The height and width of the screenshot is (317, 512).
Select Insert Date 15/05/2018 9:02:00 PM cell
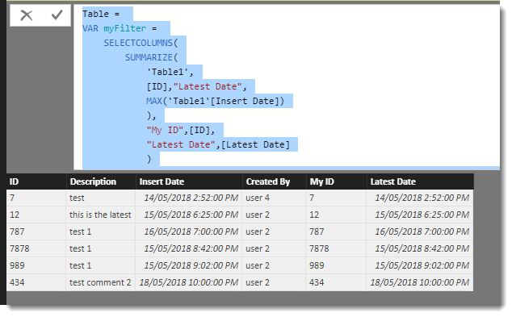pyautogui.click(x=189, y=266)
